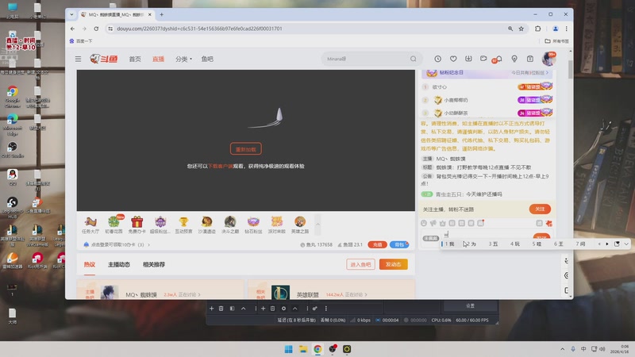Image resolution: width=635 pixels, height=357 pixels.
Task: Click 重新加载 to reload the stream
Action: (x=246, y=149)
